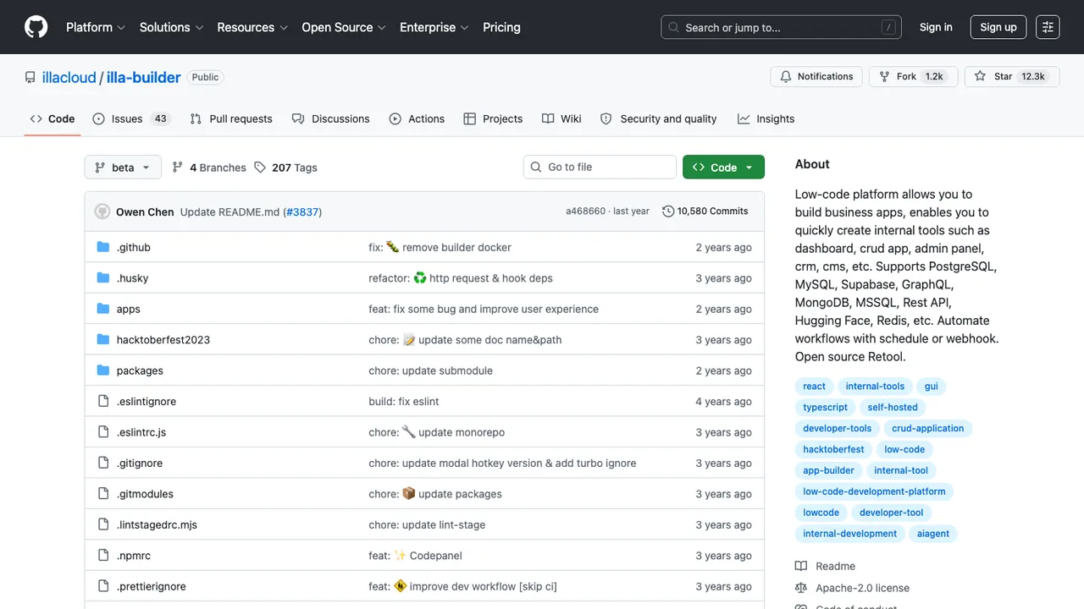Open the illacloud owner link
Screen dimensions: 1084x609
(69, 77)
